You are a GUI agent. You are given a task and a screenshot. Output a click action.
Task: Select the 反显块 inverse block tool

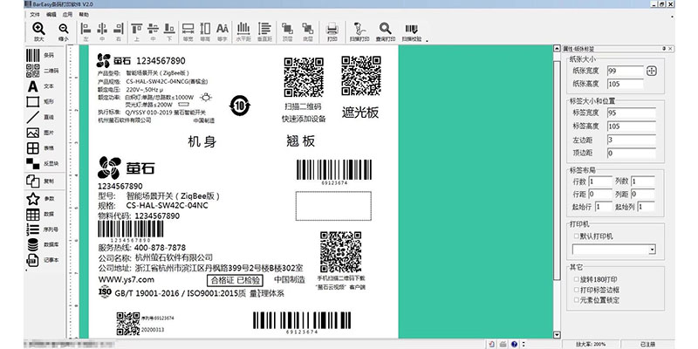(42, 163)
